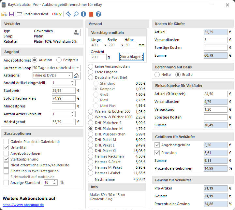Open category chooser icon next to Kategorie

pos(77,76)
